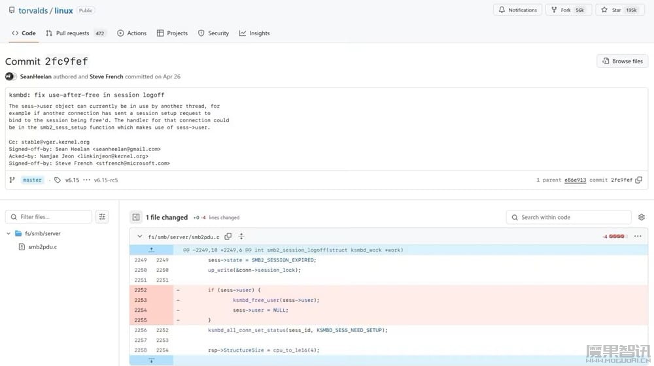Open diff view settings gear icon
This screenshot has width=654, height=366.
[x=642, y=217]
